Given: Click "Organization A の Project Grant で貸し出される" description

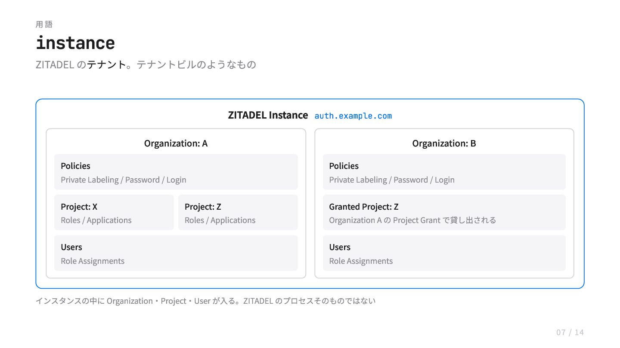Looking at the screenshot, I should (x=412, y=220).
